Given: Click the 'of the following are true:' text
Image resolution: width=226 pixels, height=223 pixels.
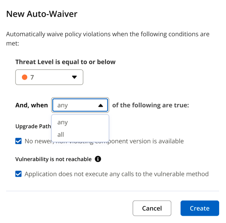Looking at the screenshot, I should (x=151, y=105).
